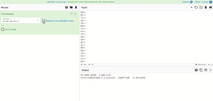Click the Recipe panel heading

pyautogui.click(x=5, y=7)
